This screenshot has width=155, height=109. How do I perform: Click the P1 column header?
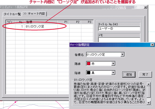click(63, 22)
